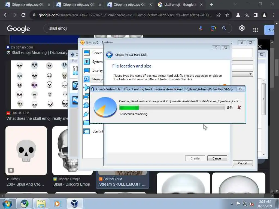Open Chrome from the taskbar

click(x=24, y=204)
